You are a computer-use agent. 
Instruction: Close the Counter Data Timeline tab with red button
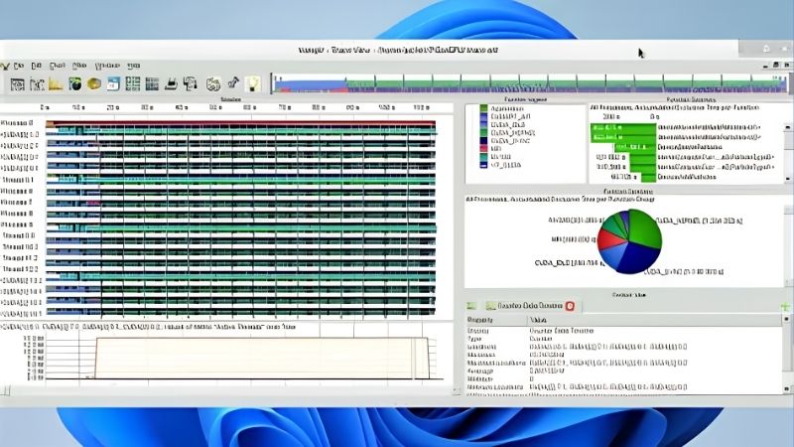[x=570, y=306]
